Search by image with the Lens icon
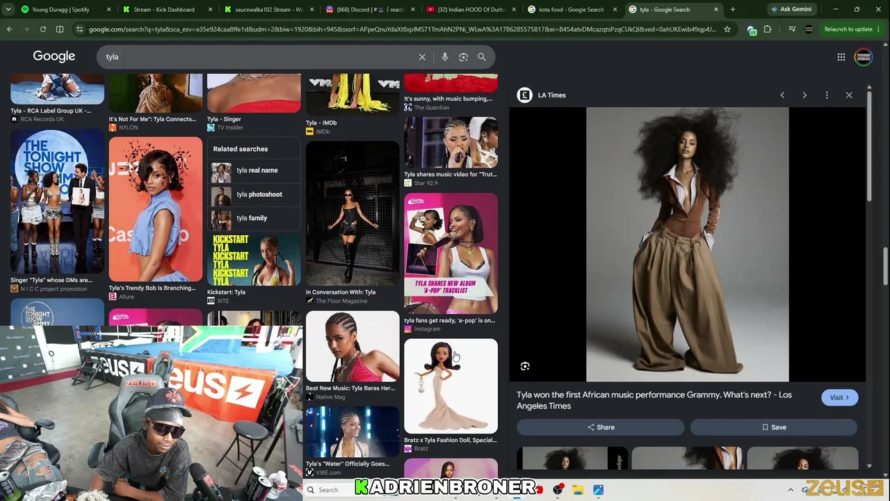This screenshot has width=890, height=501. [463, 57]
